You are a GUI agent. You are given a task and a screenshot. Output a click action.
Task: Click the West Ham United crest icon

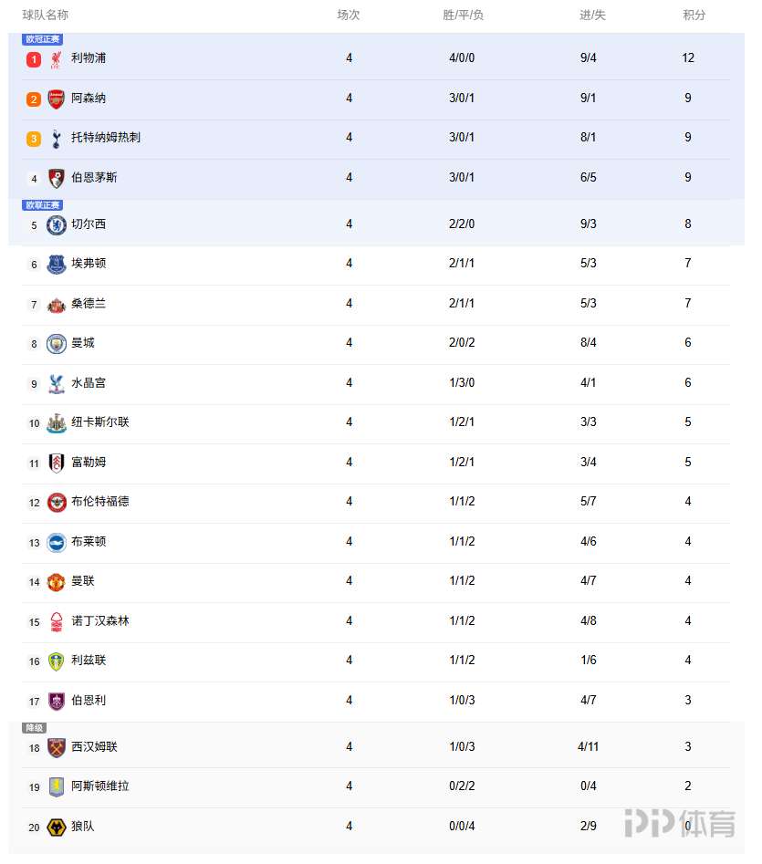pos(57,748)
